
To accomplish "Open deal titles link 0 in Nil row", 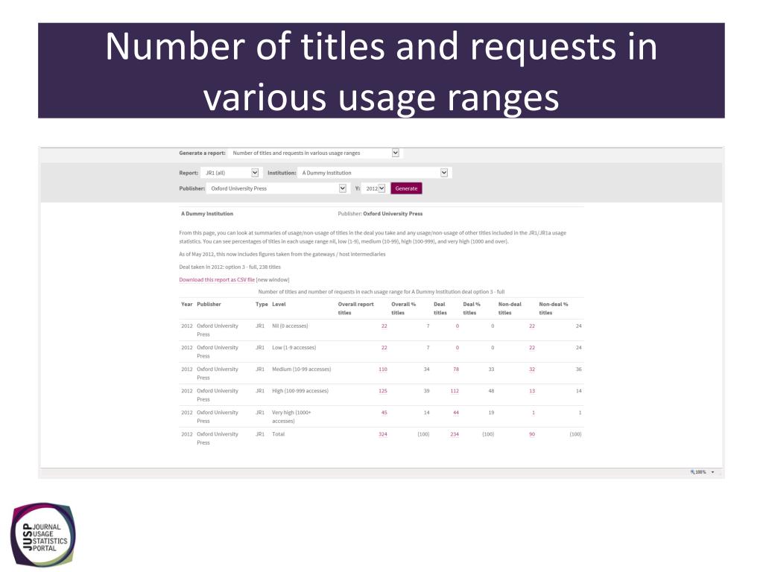I will 457,326.
